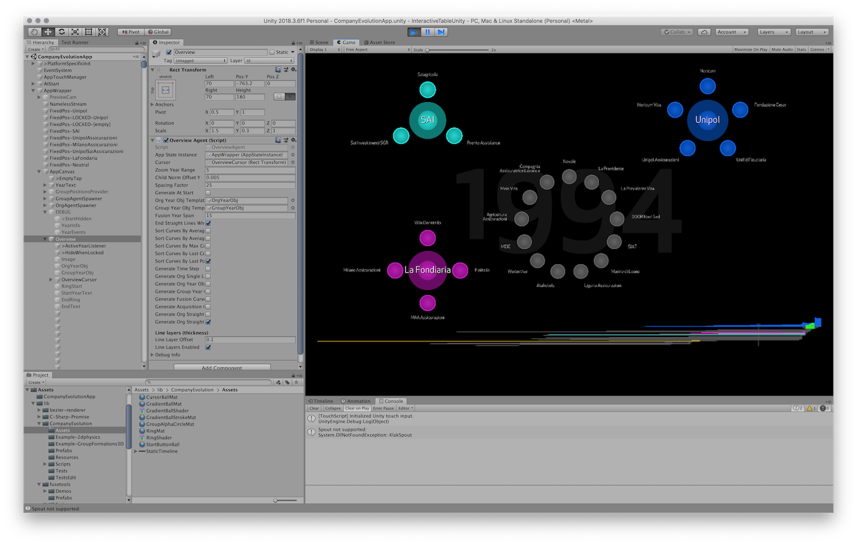Switch to the Animation tab

pos(356,401)
